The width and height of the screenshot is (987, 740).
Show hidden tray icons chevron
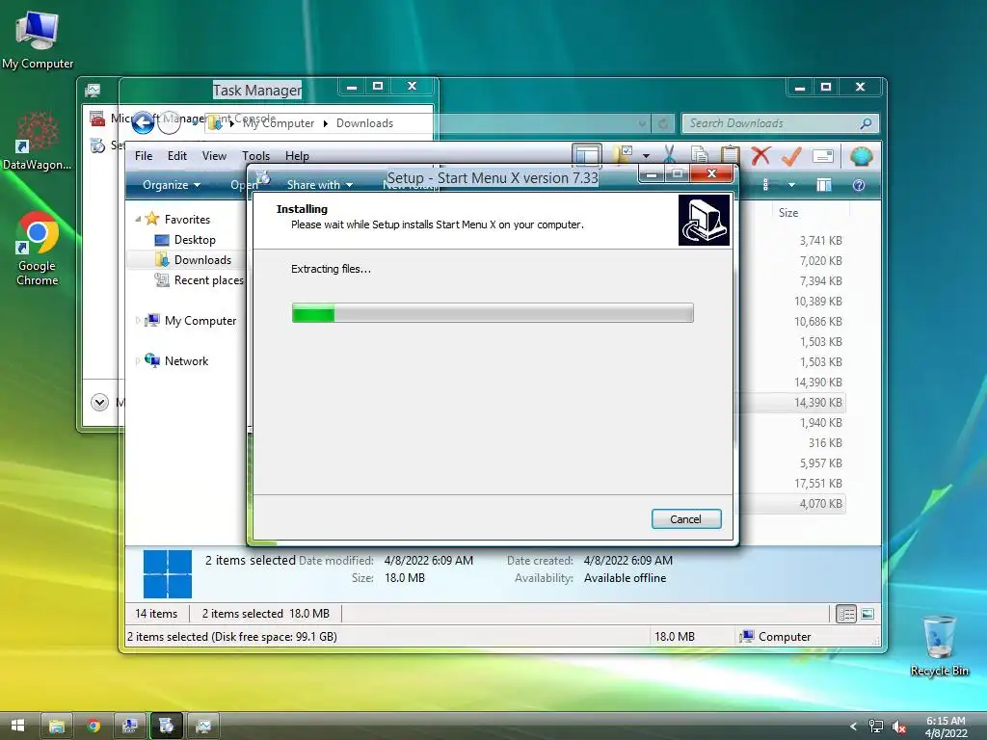tap(854, 727)
